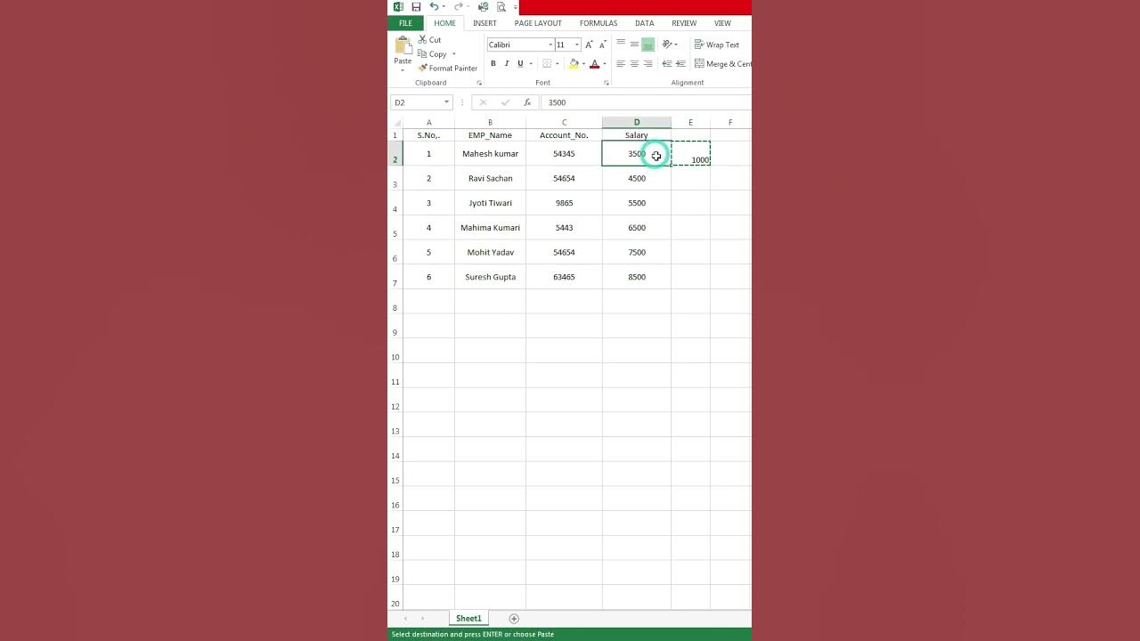The width and height of the screenshot is (1140, 641).
Task: Switch to the FORMULAS tab
Action: point(598,23)
